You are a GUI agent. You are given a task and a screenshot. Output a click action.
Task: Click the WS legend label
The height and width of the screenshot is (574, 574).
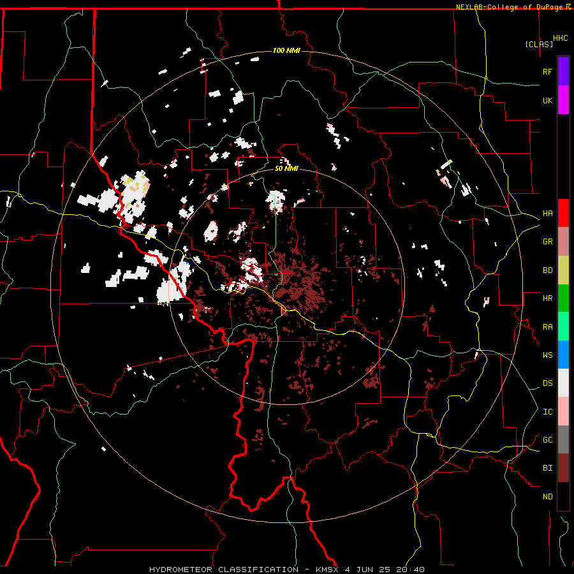(547, 355)
